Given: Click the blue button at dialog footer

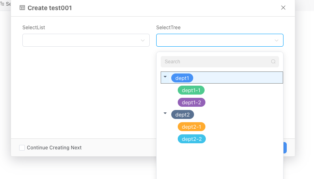Looking at the screenshot, I should point(285,148).
